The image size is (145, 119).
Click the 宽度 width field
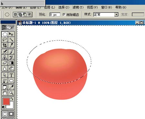[138, 15]
